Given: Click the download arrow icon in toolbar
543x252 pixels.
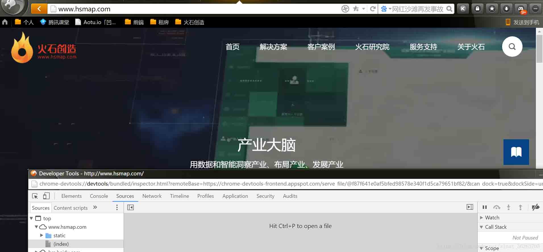Looking at the screenshot, I should [x=506, y=9].
